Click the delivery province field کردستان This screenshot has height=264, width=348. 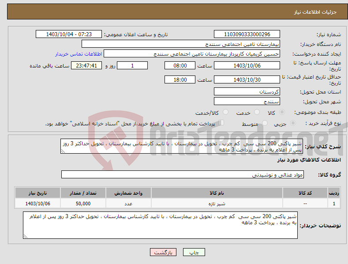click(x=247, y=91)
